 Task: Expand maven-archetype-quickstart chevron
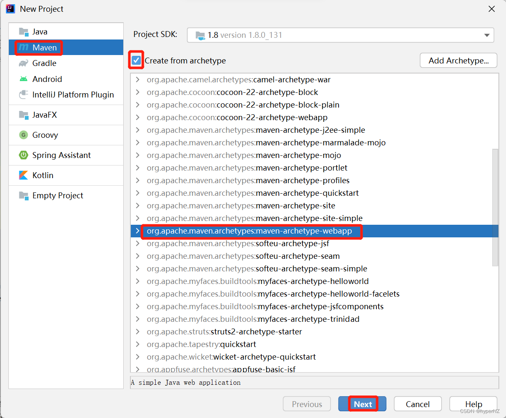pyautogui.click(x=138, y=193)
